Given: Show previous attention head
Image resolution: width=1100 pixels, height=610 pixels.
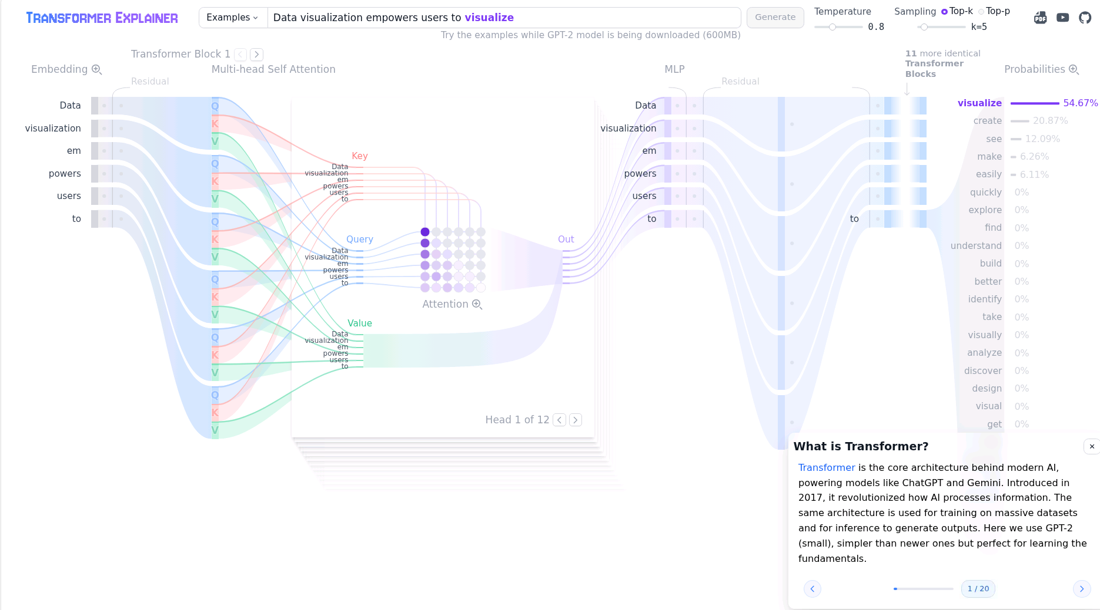Looking at the screenshot, I should [560, 420].
